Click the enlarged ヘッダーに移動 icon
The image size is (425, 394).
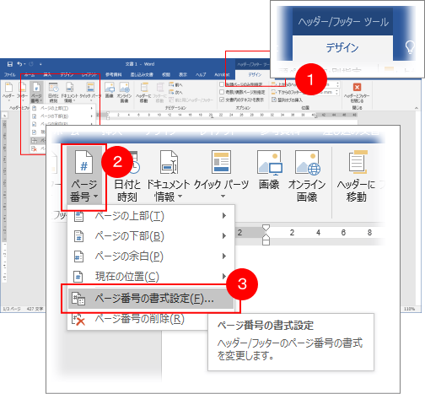pos(358,162)
